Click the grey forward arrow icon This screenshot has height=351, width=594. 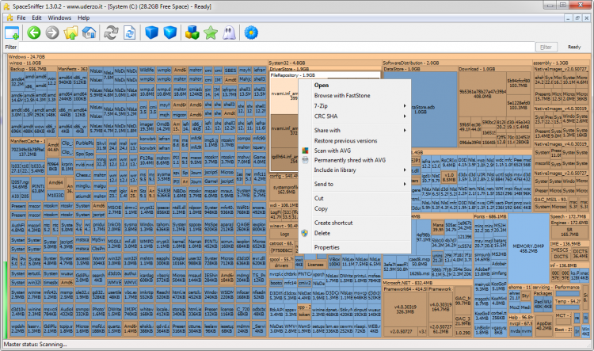[51, 32]
